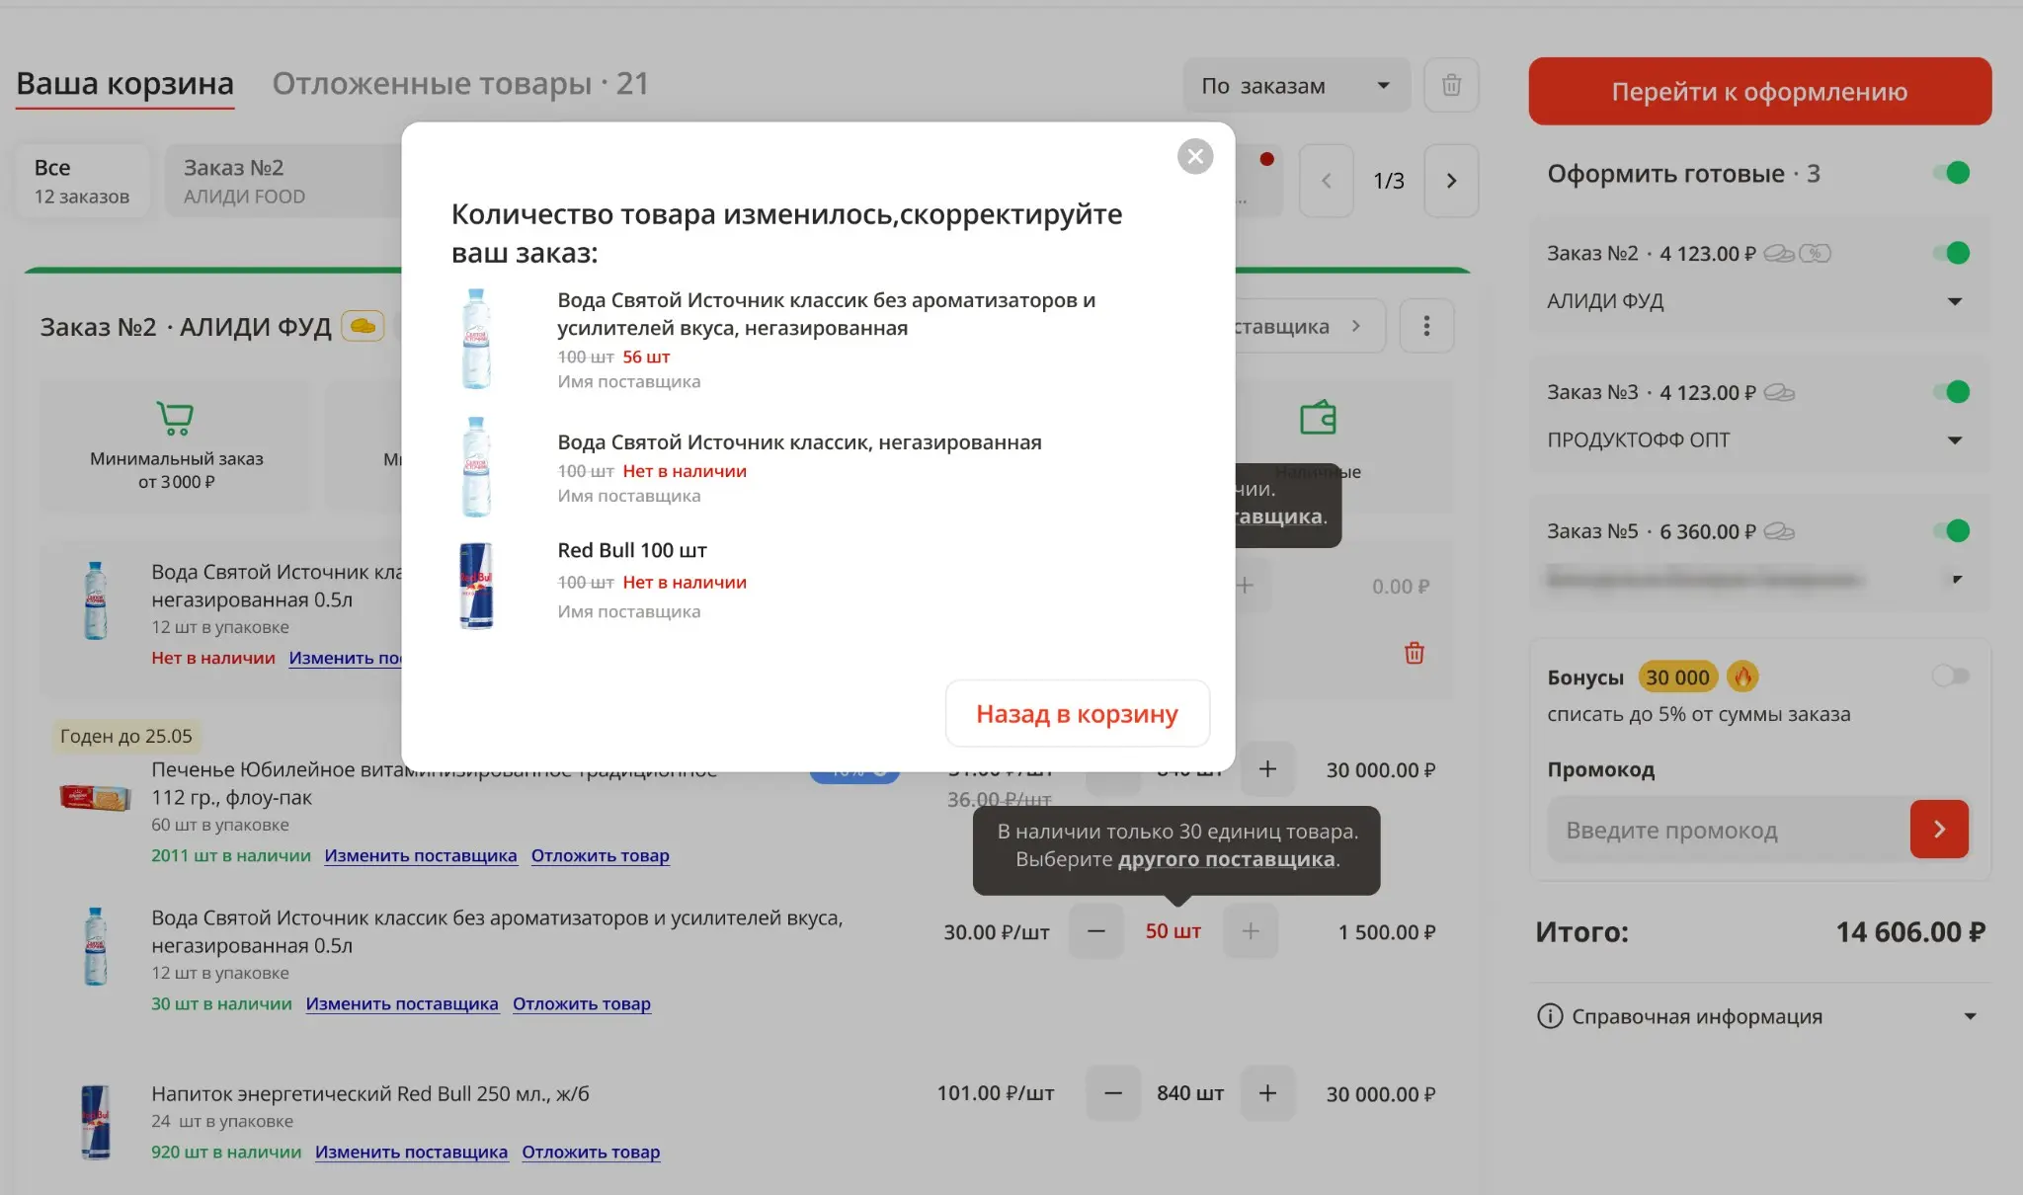Decrease Red Bull 840 шт quantity
2023x1195 pixels.
(x=1112, y=1093)
